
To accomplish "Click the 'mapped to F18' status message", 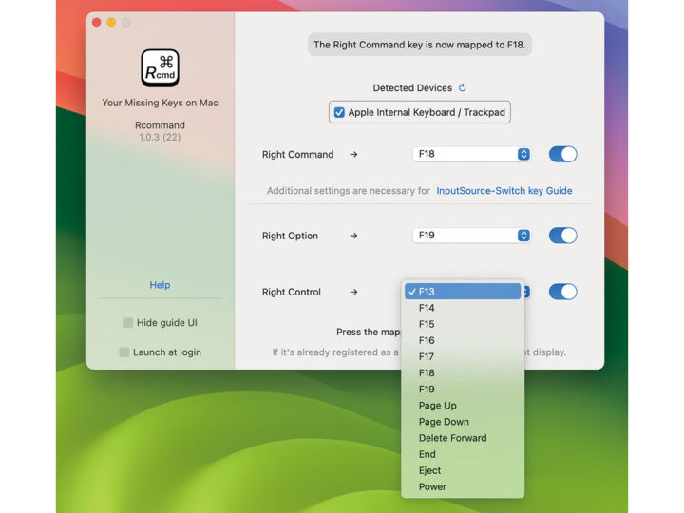I will (x=419, y=45).
